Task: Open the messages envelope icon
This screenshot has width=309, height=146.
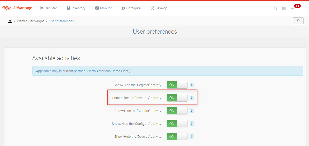Action: click(x=284, y=9)
